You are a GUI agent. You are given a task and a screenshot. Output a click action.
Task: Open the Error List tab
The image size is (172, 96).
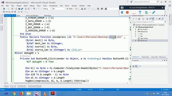coord(13,86)
